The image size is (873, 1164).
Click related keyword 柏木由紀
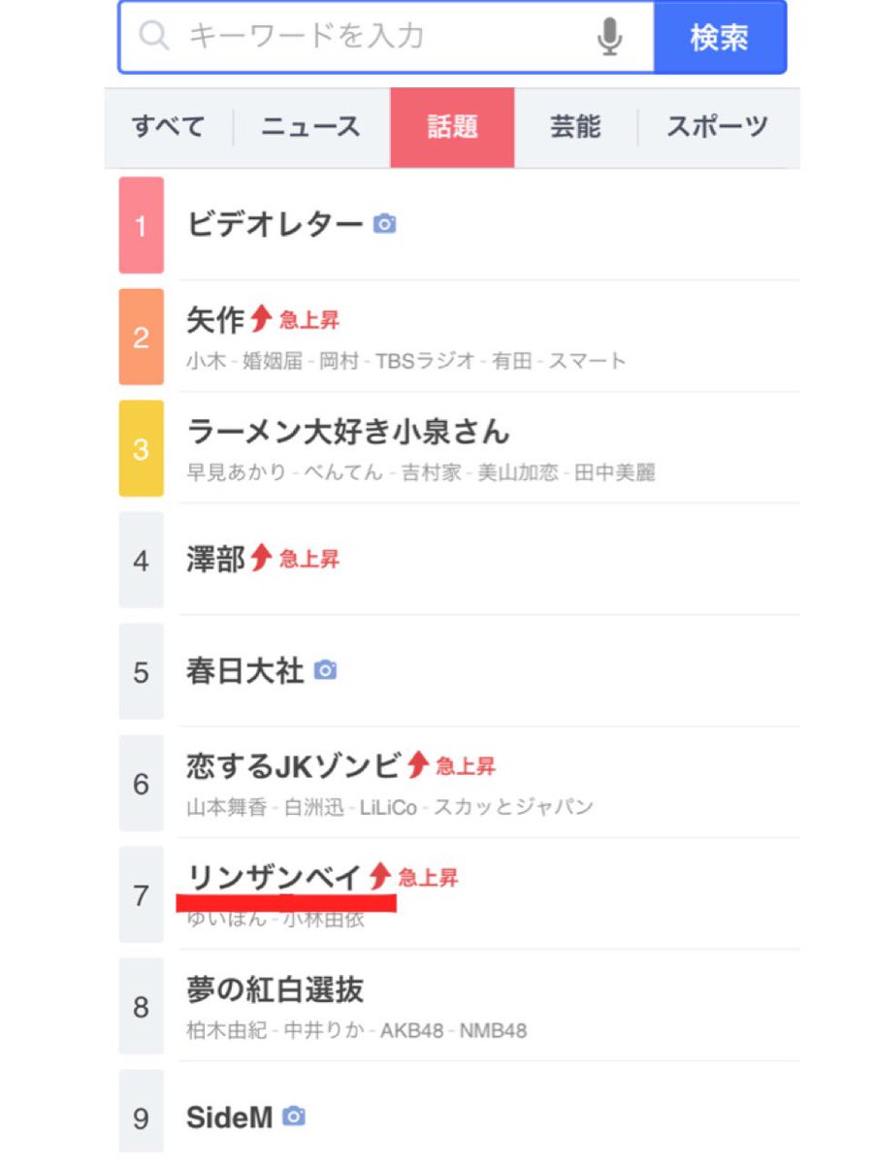[226, 1030]
